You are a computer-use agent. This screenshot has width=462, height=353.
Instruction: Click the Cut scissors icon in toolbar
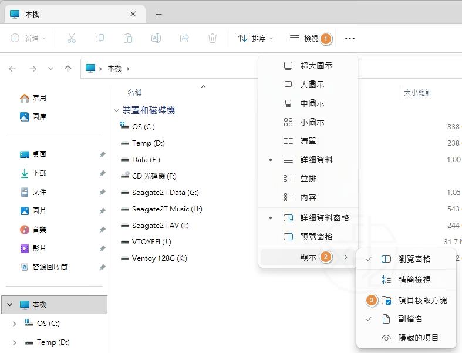72,38
